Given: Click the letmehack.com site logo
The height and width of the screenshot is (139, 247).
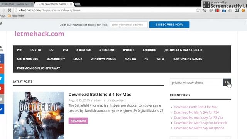Looking at the screenshot, I should click(39, 34).
